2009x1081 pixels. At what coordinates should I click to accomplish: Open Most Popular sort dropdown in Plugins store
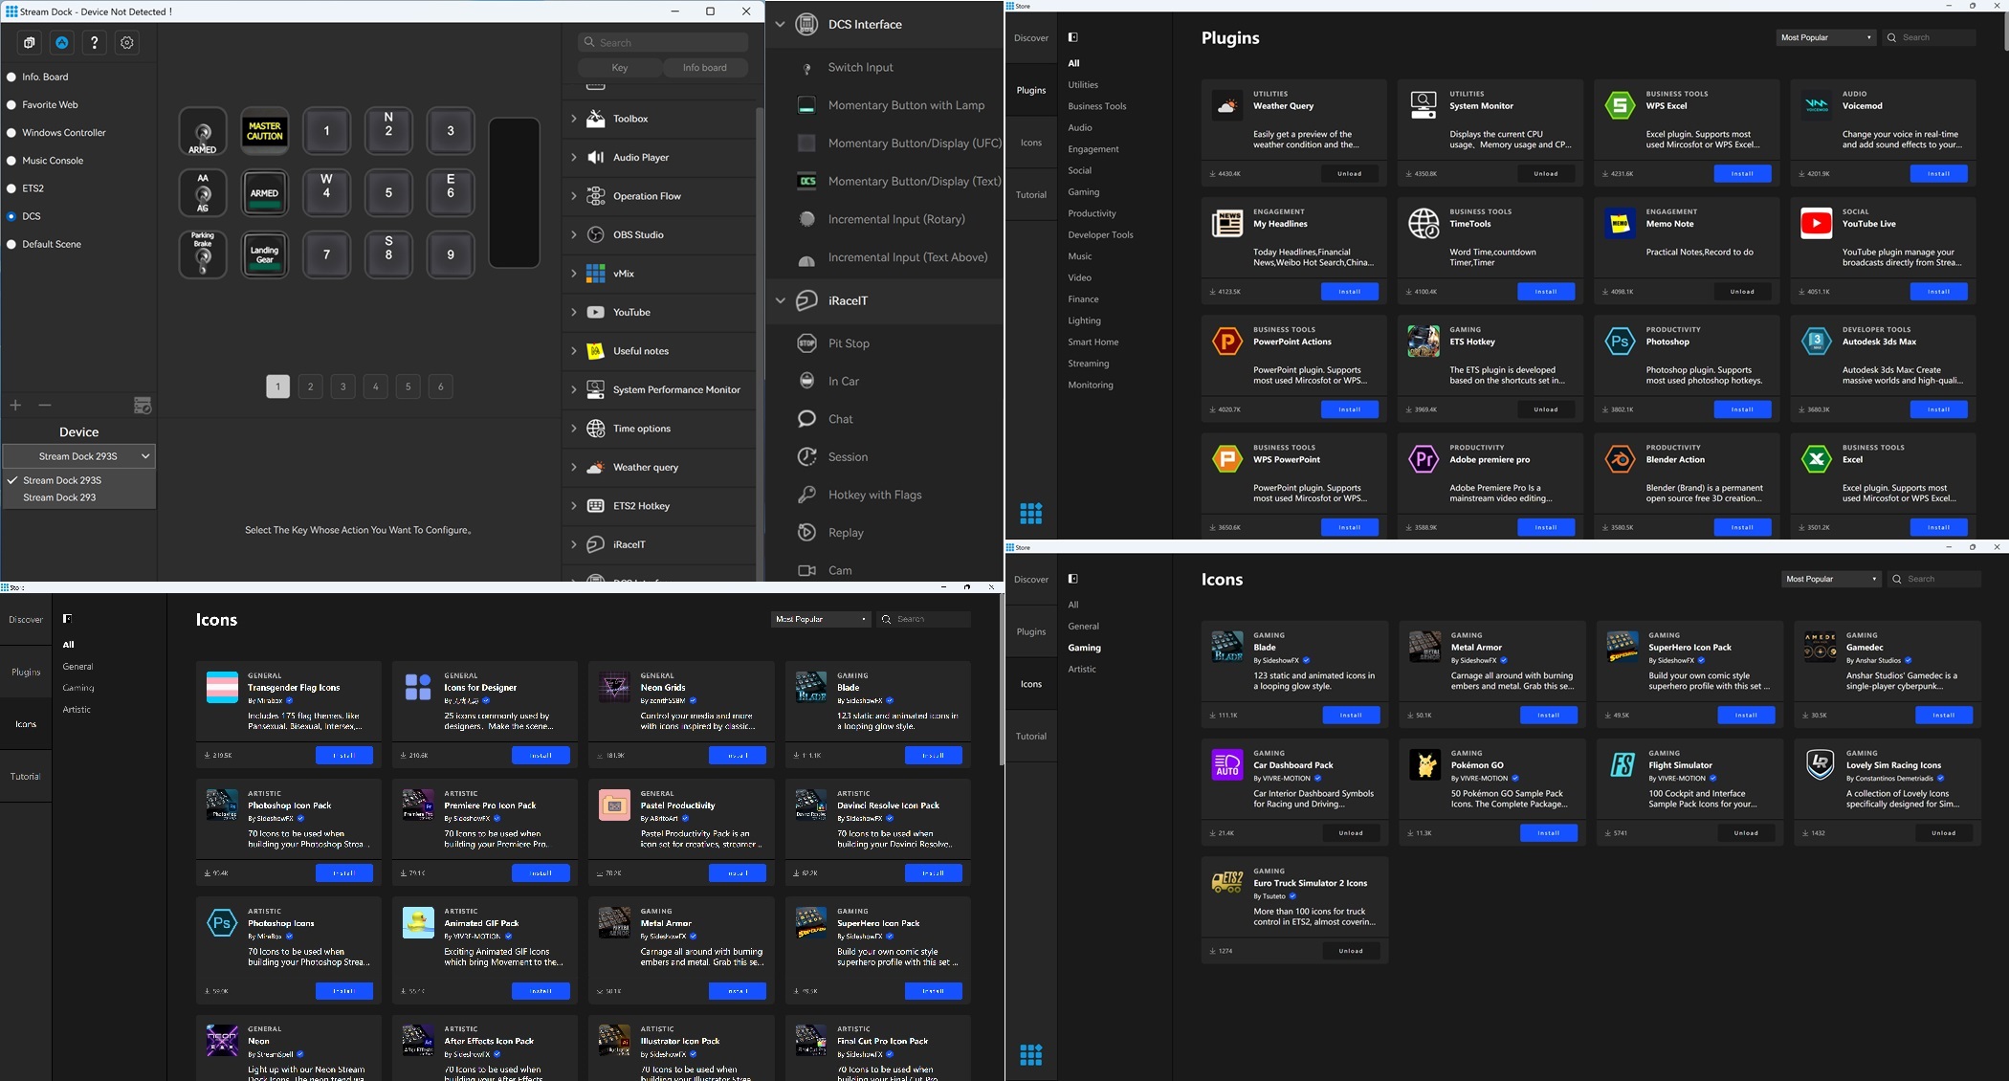tap(1825, 37)
